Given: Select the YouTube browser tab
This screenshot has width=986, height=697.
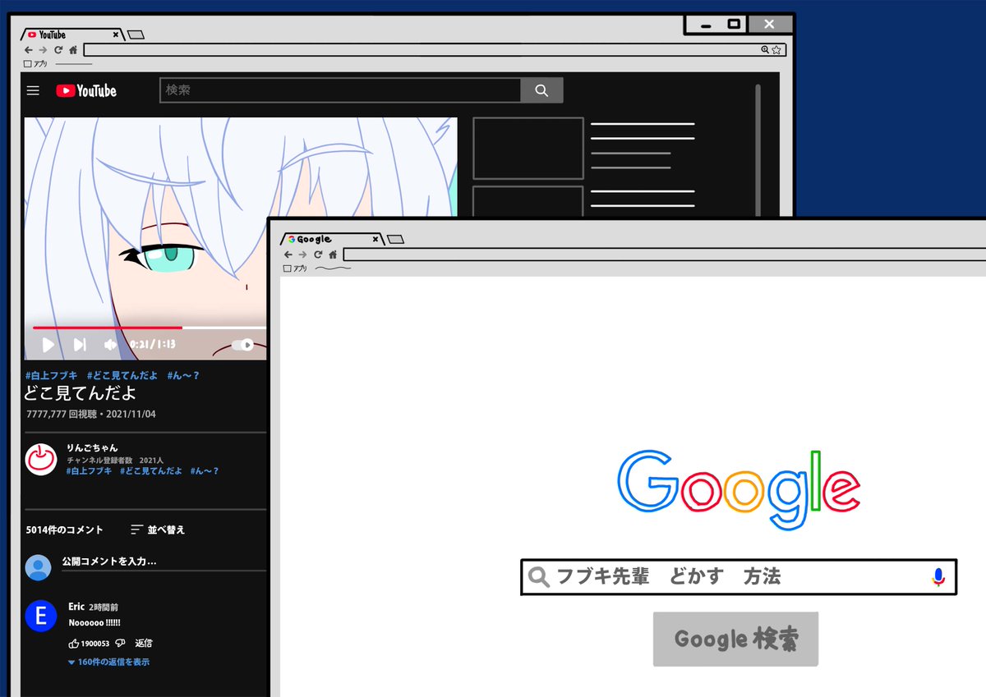Looking at the screenshot, I should 72,34.
